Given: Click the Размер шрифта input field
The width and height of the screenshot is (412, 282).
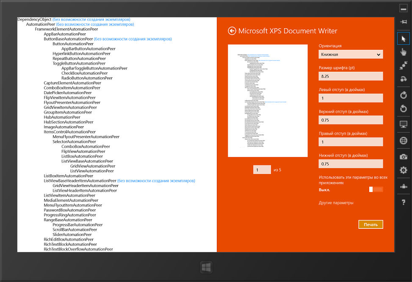Looking at the screenshot, I should [x=351, y=76].
